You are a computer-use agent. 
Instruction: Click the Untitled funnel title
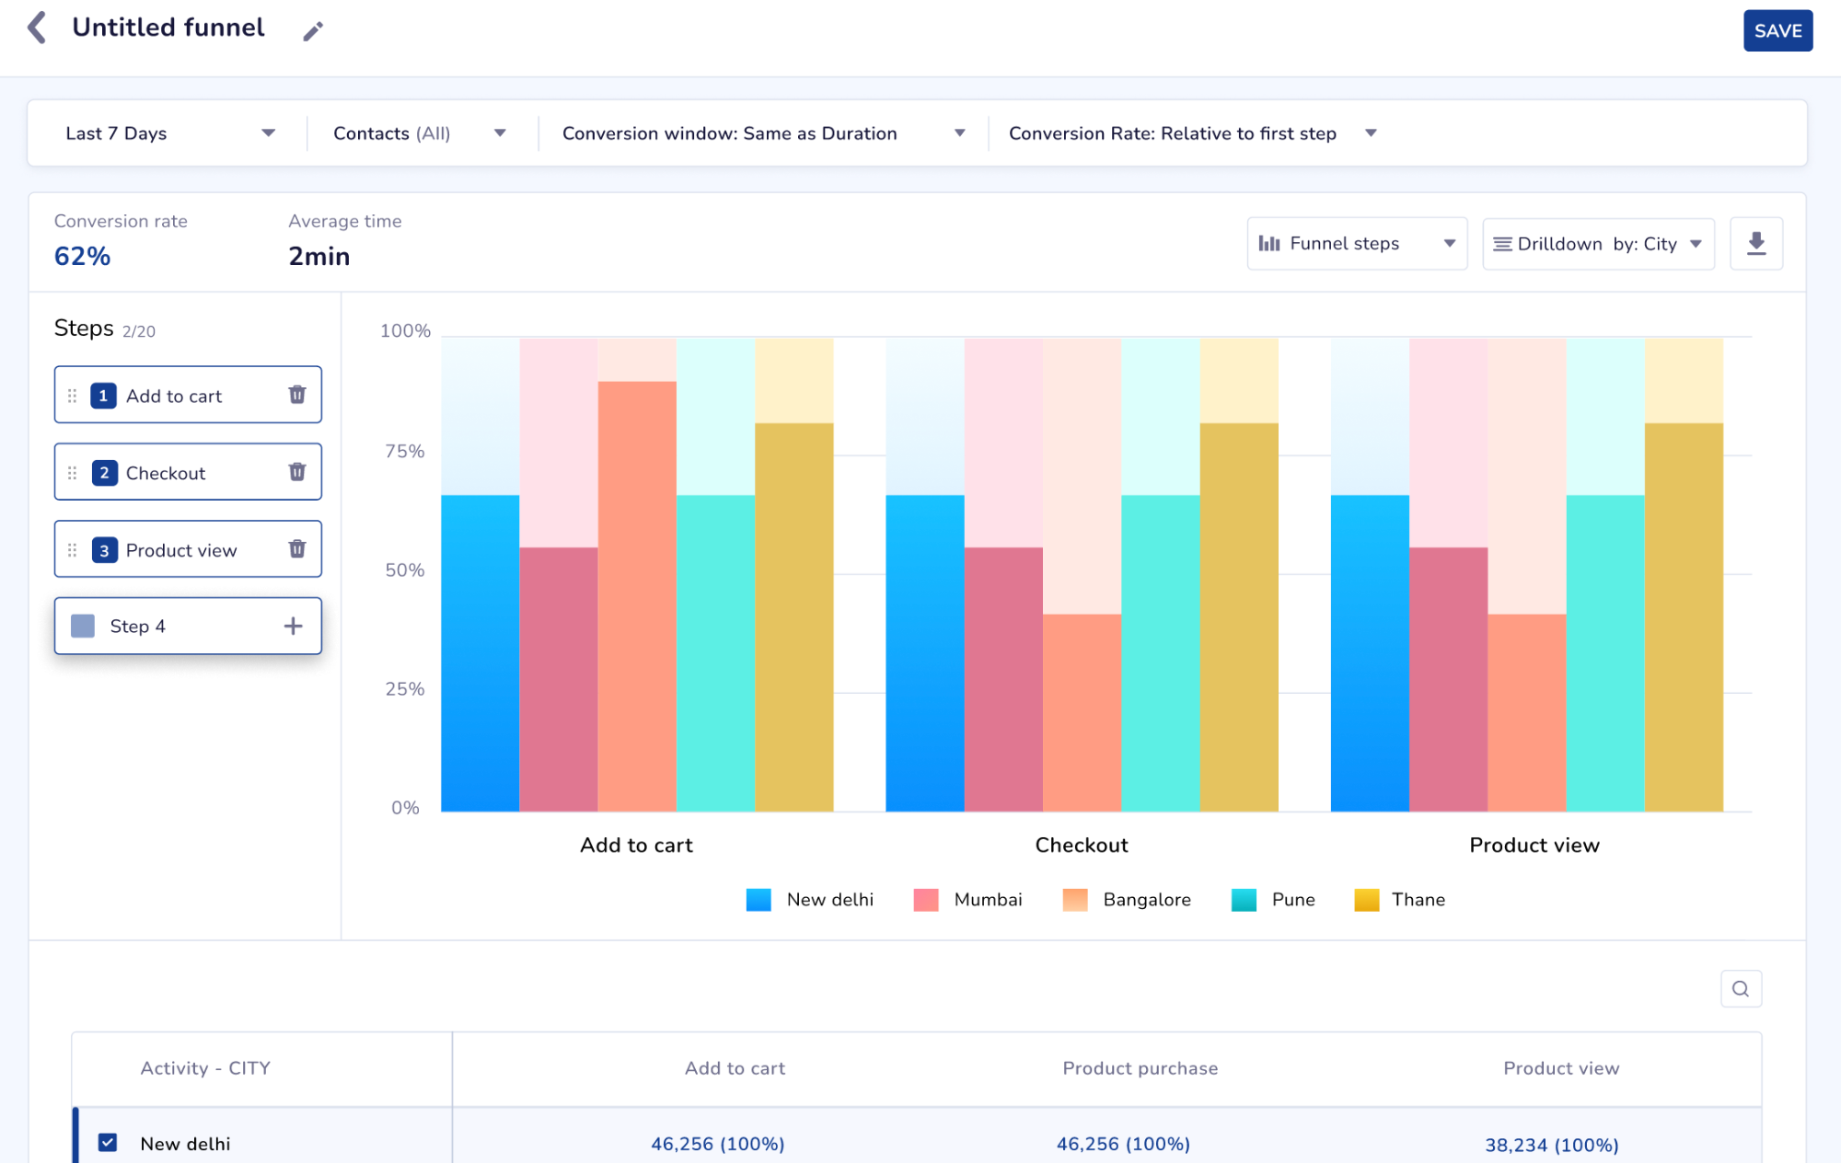click(x=168, y=28)
